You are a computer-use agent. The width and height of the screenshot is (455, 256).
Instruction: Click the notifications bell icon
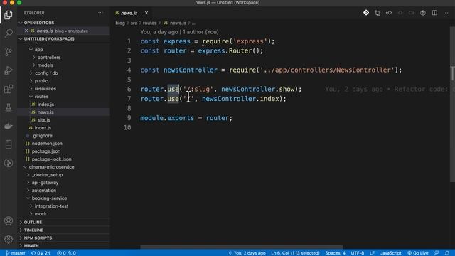(447, 253)
